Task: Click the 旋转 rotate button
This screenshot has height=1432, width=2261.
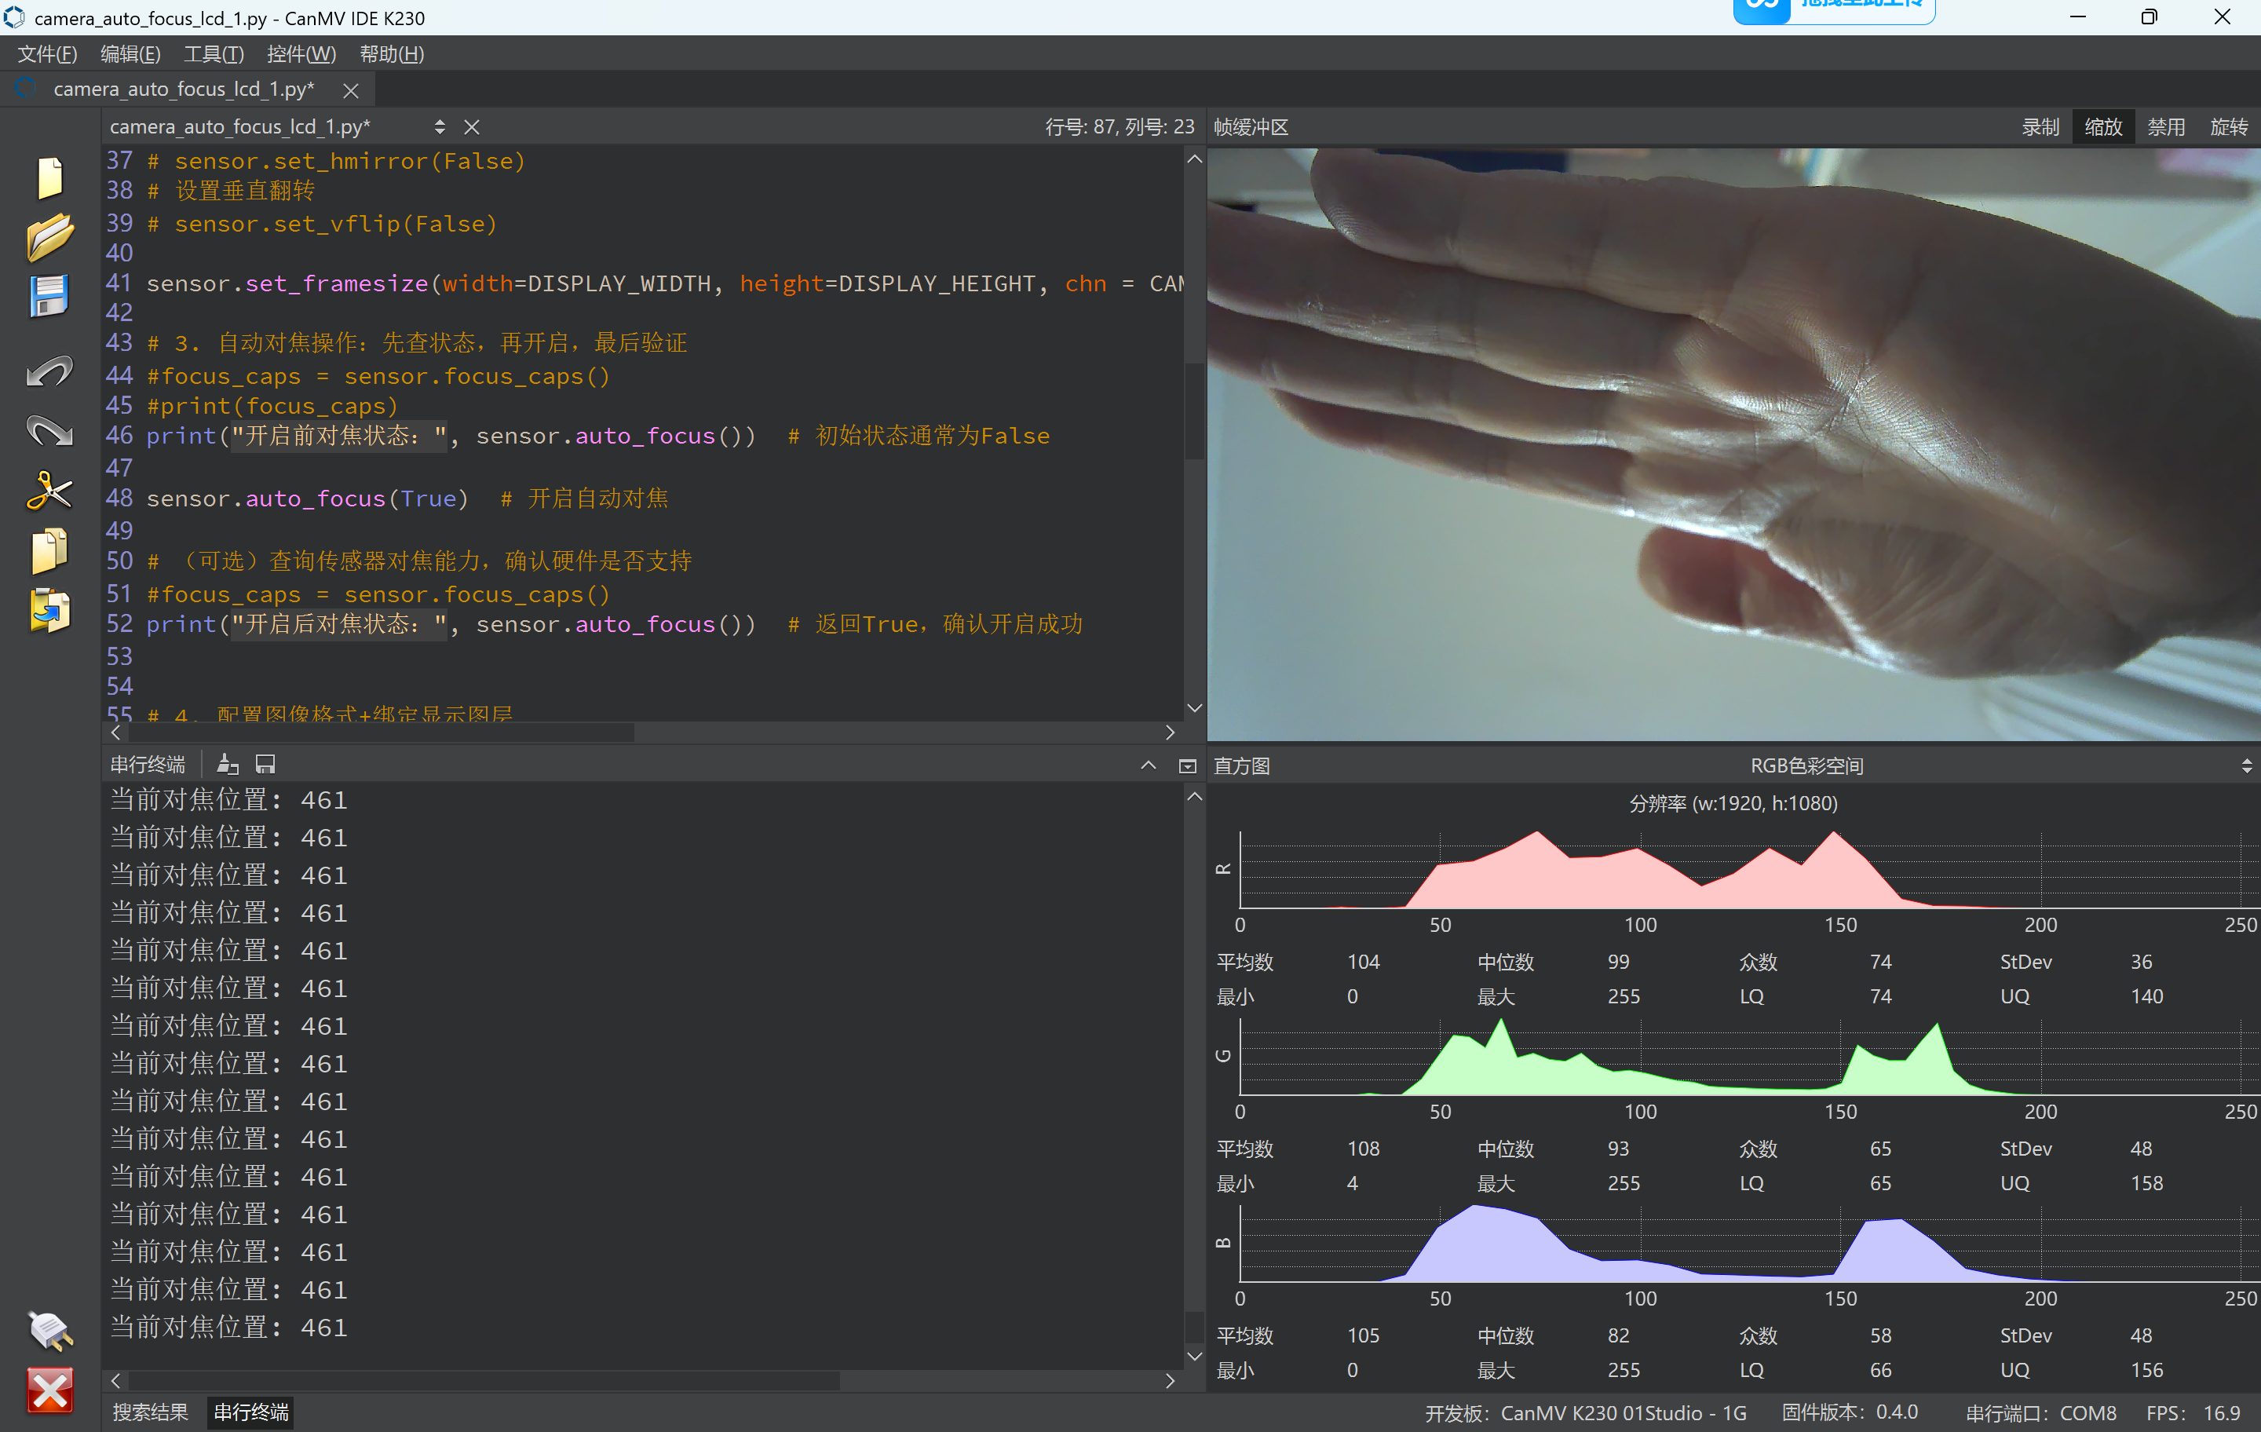Action: click(x=2228, y=126)
